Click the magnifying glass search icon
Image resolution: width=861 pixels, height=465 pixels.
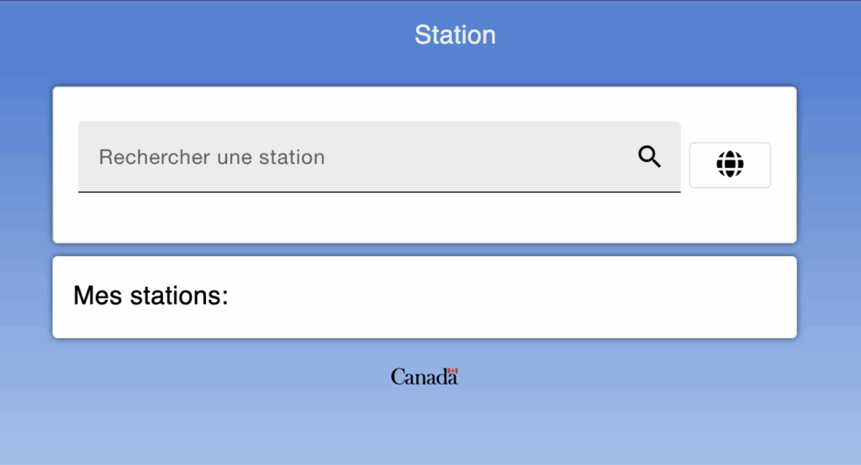649,157
